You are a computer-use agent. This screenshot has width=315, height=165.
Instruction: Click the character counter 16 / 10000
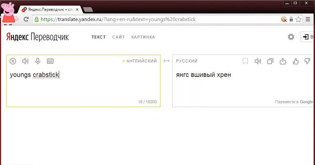(x=148, y=102)
